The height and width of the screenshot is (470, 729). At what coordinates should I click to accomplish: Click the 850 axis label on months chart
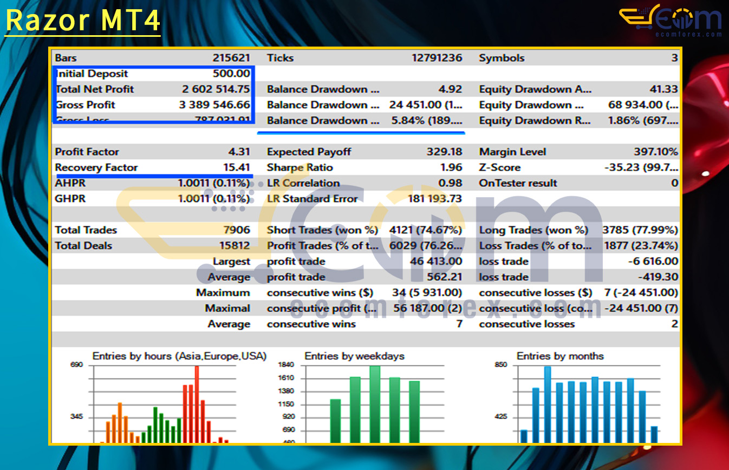tap(501, 365)
